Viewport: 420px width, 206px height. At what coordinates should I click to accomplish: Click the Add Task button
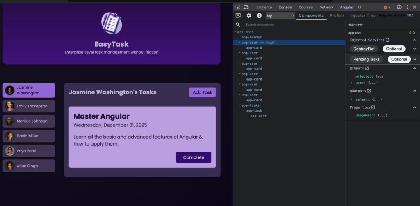pyautogui.click(x=202, y=92)
